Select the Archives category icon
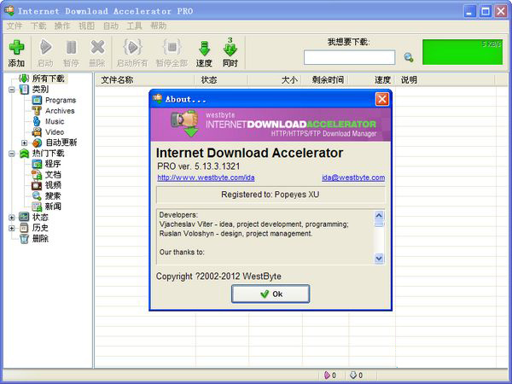 37,111
